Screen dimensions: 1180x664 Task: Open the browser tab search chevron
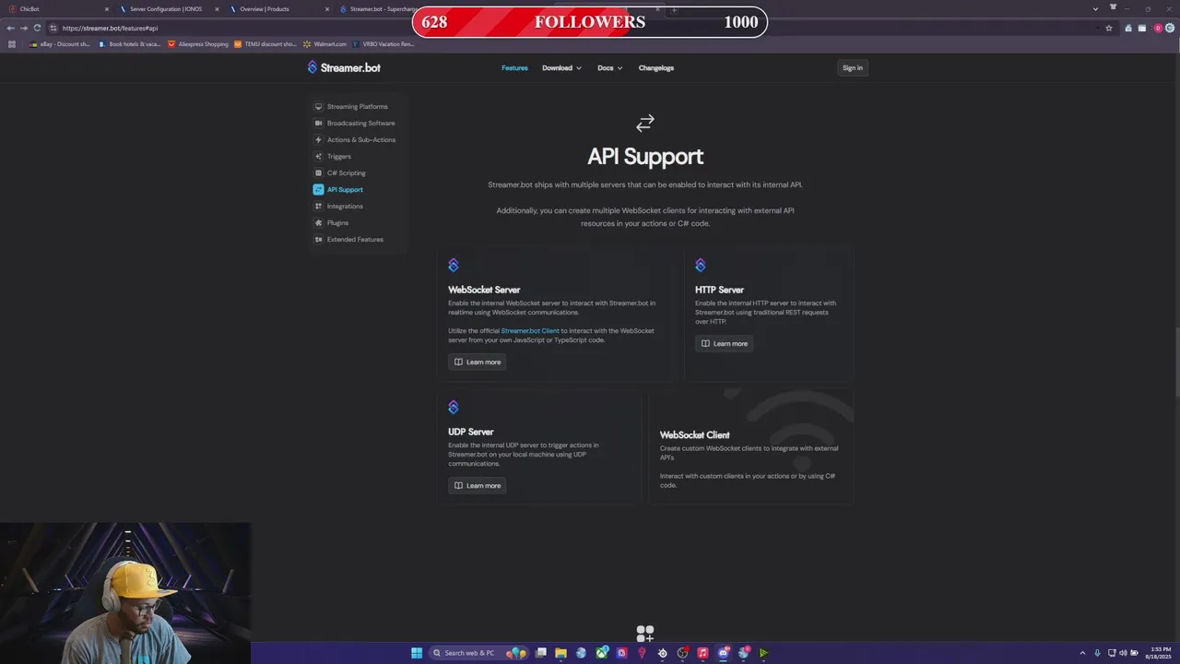coord(1095,8)
